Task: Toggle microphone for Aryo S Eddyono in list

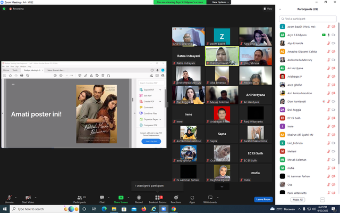Action: point(329,35)
